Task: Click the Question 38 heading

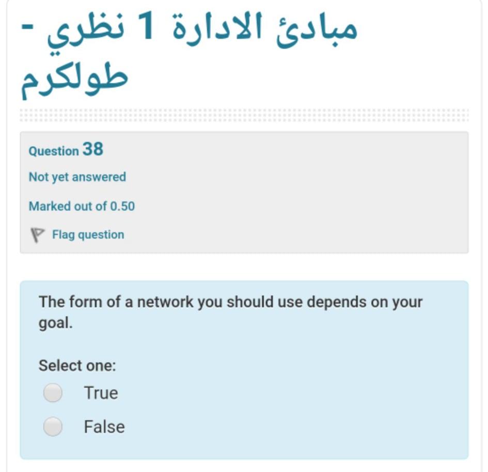Action: point(66,151)
